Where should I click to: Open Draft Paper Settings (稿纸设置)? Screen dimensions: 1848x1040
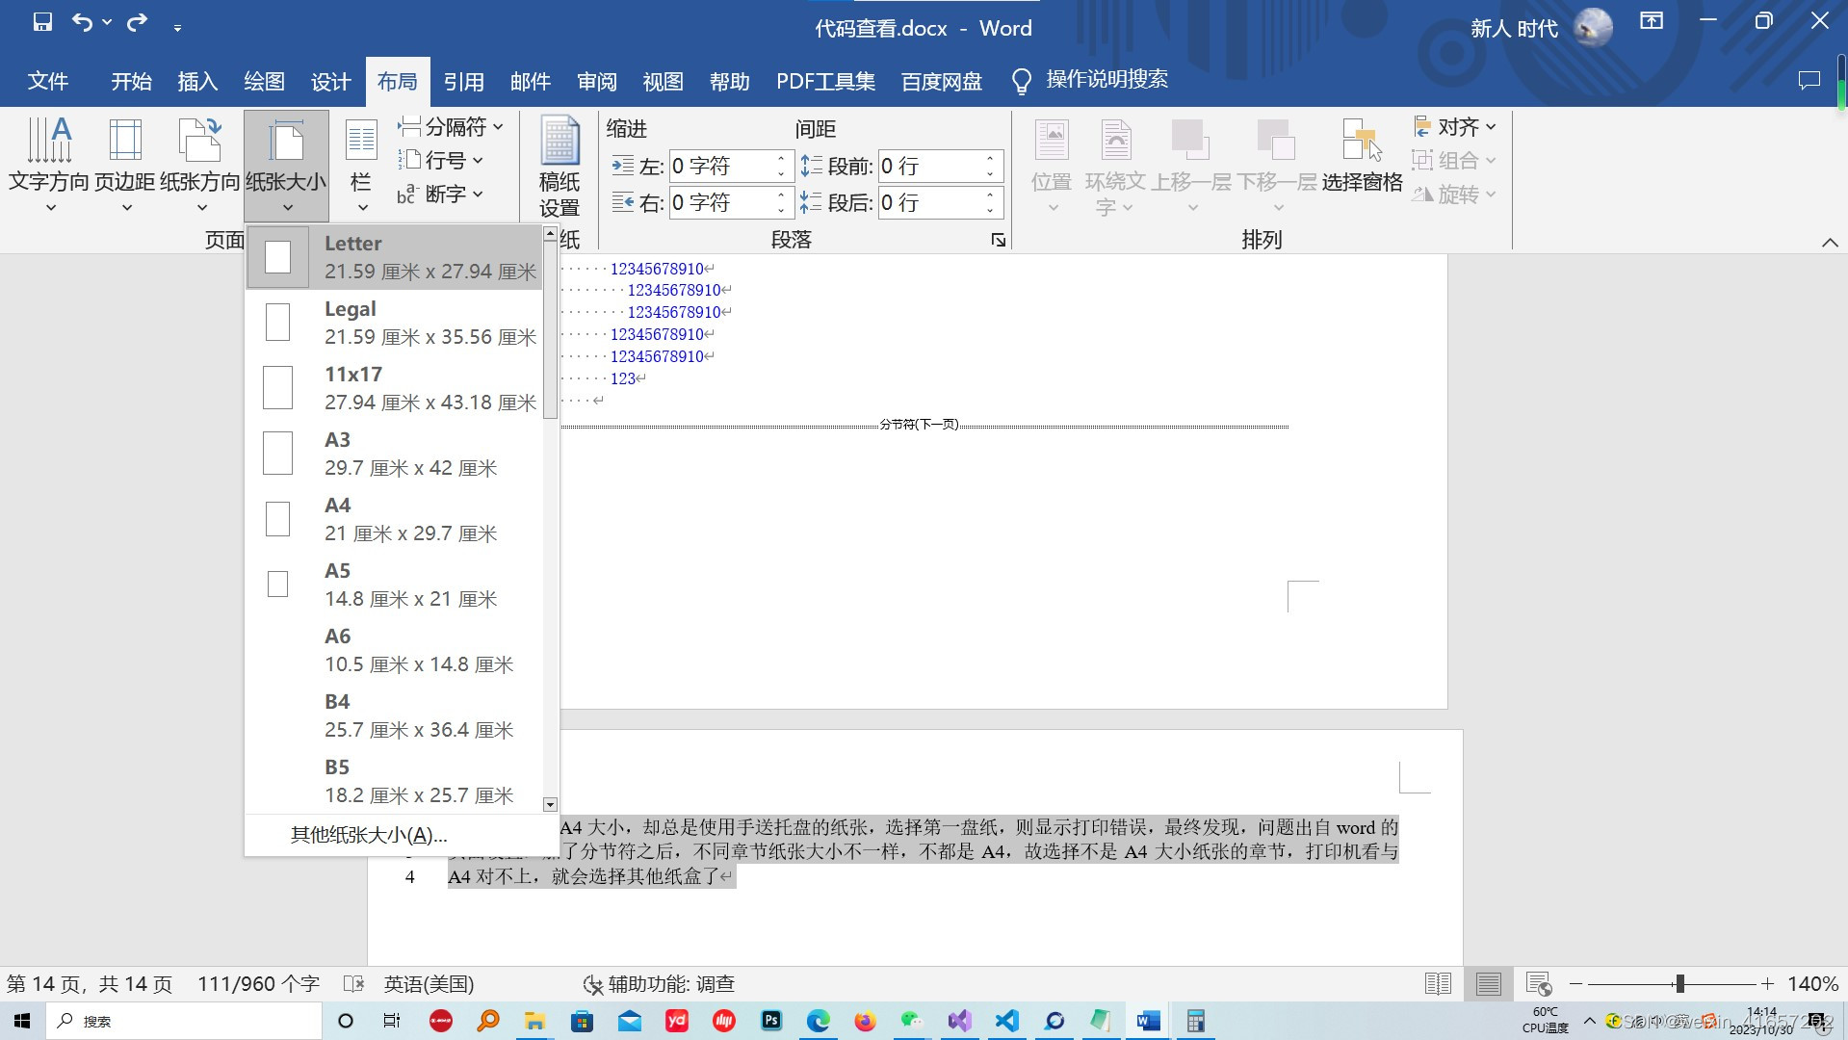click(x=560, y=168)
